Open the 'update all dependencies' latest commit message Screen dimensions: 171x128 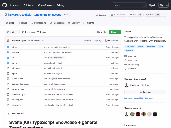pyautogui.click(x=32, y=40)
